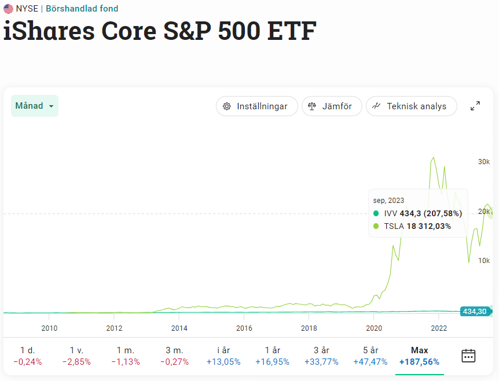Image resolution: width=499 pixels, height=381 pixels.
Task: Select the 1 v. period tab
Action: click(76, 356)
